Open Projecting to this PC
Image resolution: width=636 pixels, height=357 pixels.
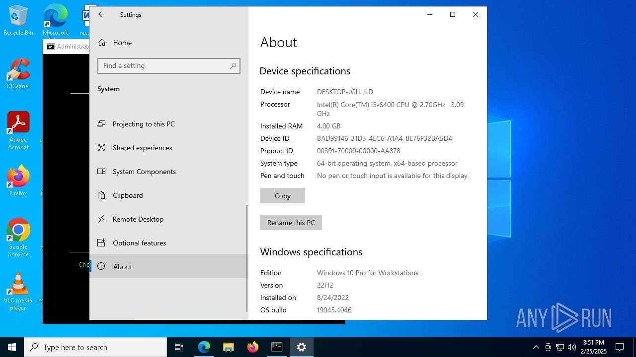168,124
